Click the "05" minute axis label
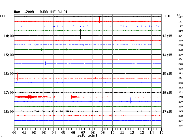Viewport: 184px width, 140px height. click(x=63, y=133)
